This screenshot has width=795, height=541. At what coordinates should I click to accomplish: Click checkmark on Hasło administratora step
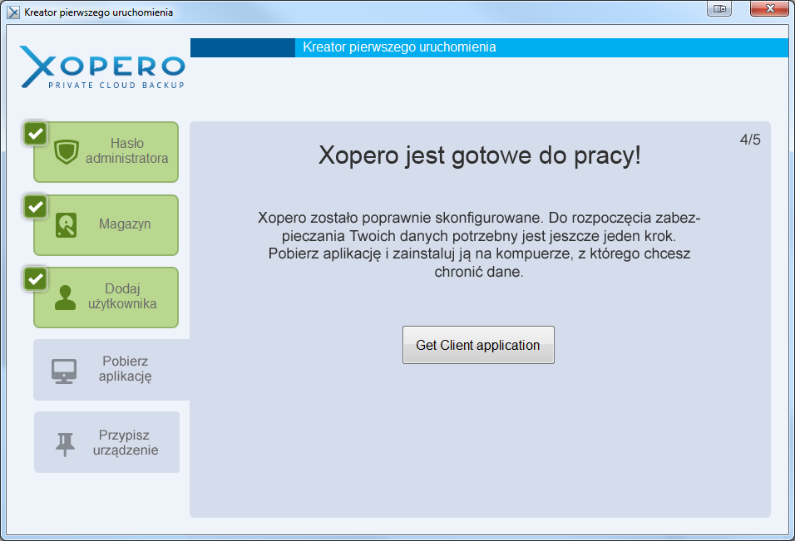point(36,134)
